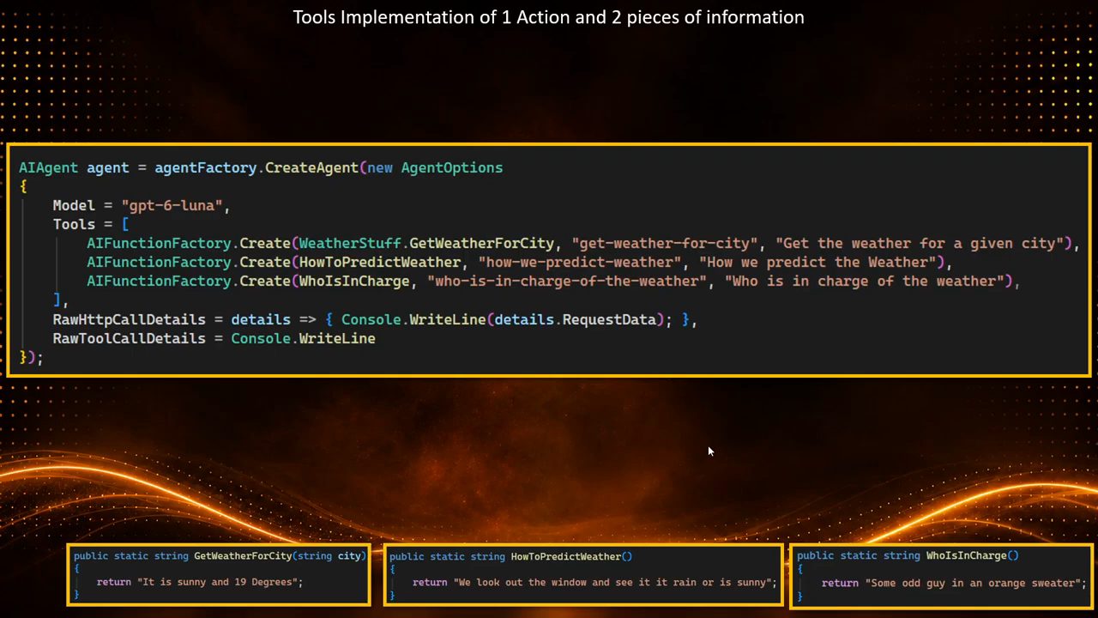Screen dimensions: 1098x618
Task: Select the "who-is-in-charge-of-the-weather" tool name string
Action: tap(568, 282)
